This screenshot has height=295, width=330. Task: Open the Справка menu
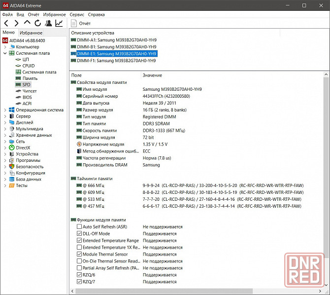pyautogui.click(x=96, y=14)
